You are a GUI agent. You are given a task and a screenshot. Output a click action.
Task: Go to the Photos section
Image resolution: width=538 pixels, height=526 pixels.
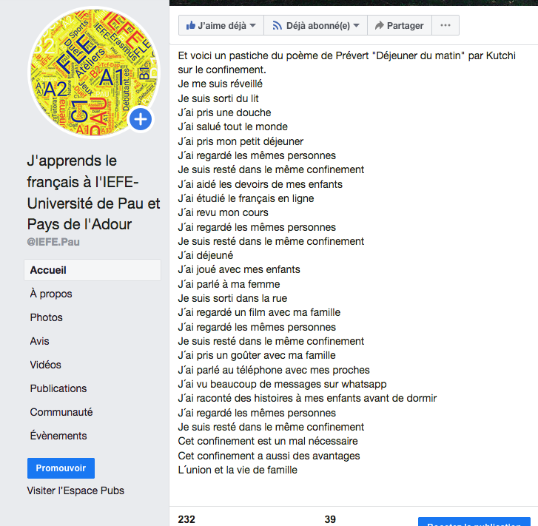point(47,317)
